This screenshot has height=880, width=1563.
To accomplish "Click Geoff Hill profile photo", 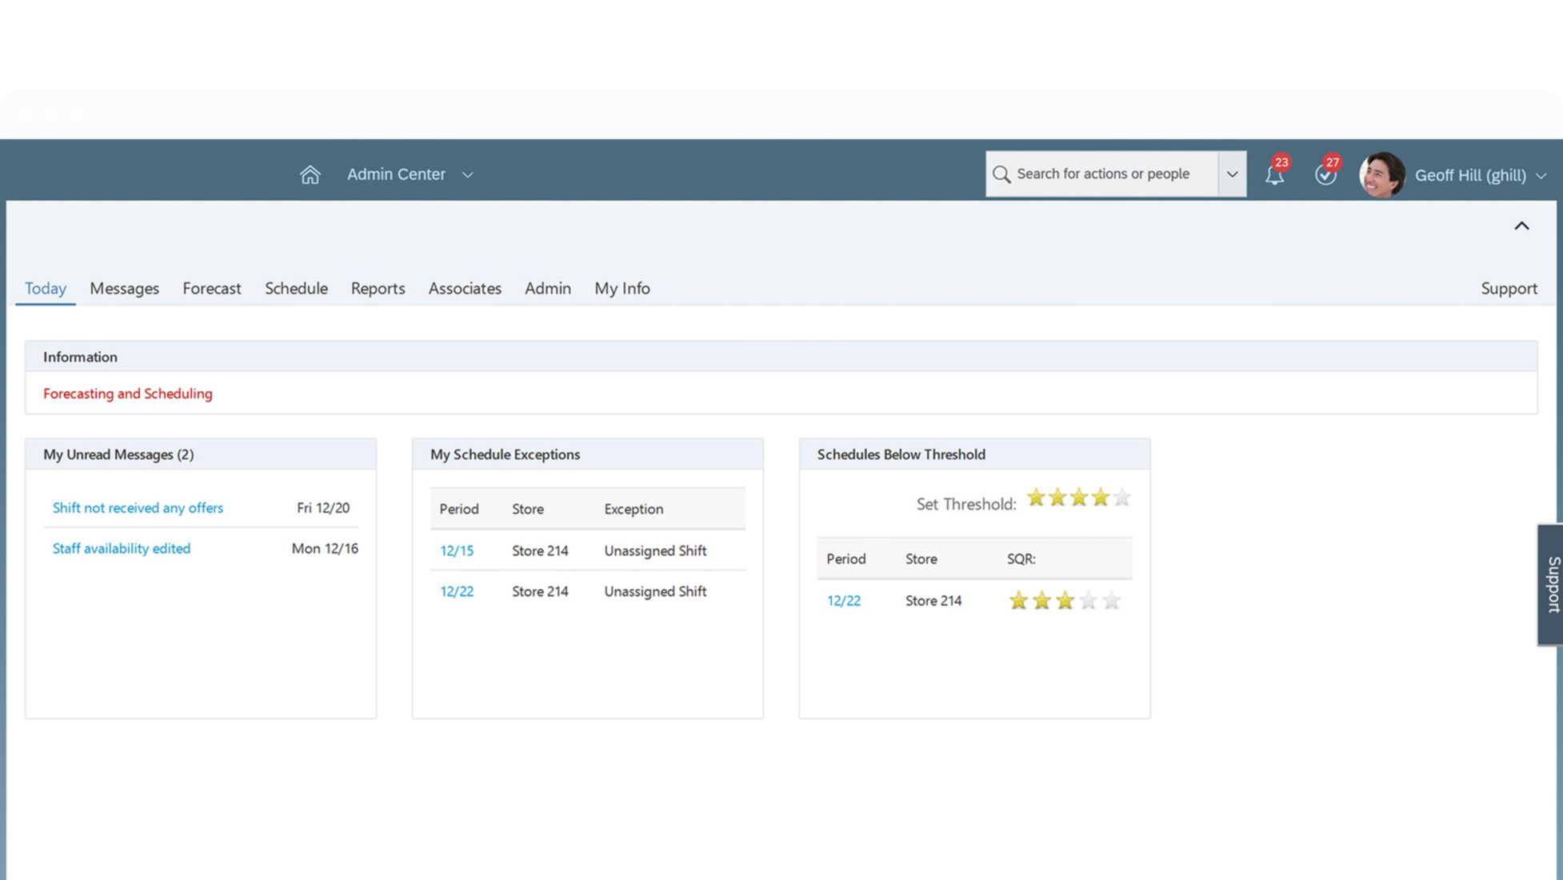I will 1381,174.
